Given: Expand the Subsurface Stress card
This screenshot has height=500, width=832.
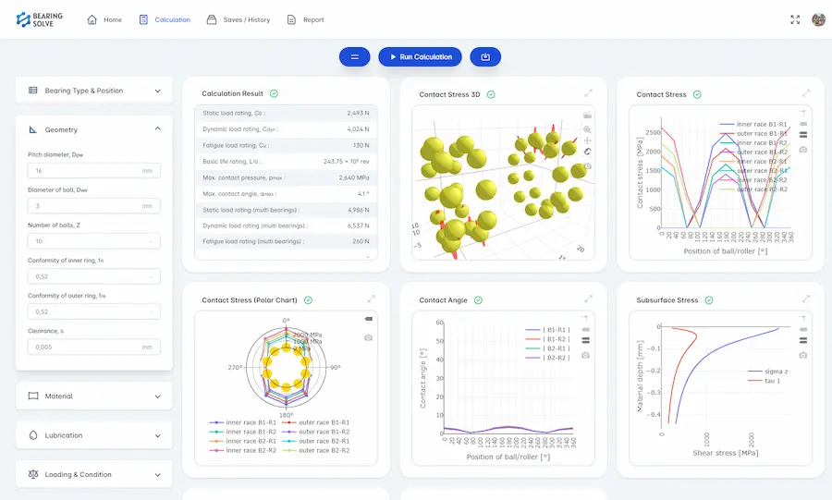Looking at the screenshot, I should (806, 299).
